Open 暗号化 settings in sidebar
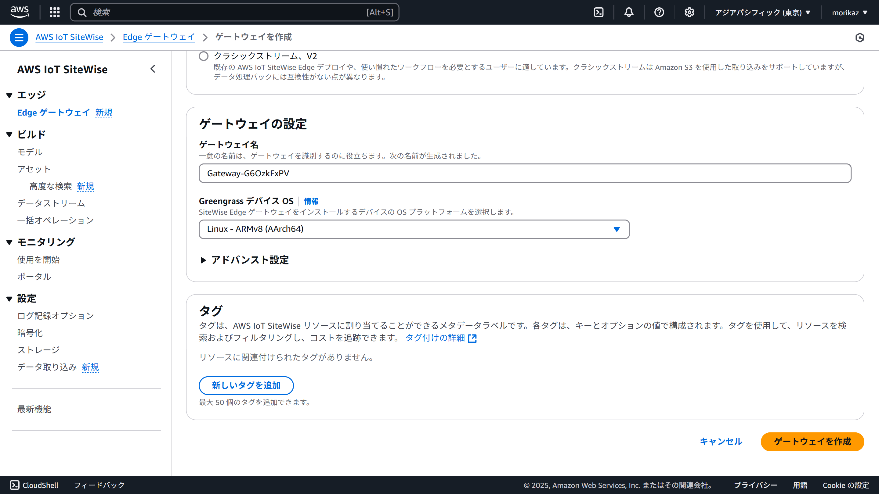This screenshot has width=879, height=494. point(30,333)
